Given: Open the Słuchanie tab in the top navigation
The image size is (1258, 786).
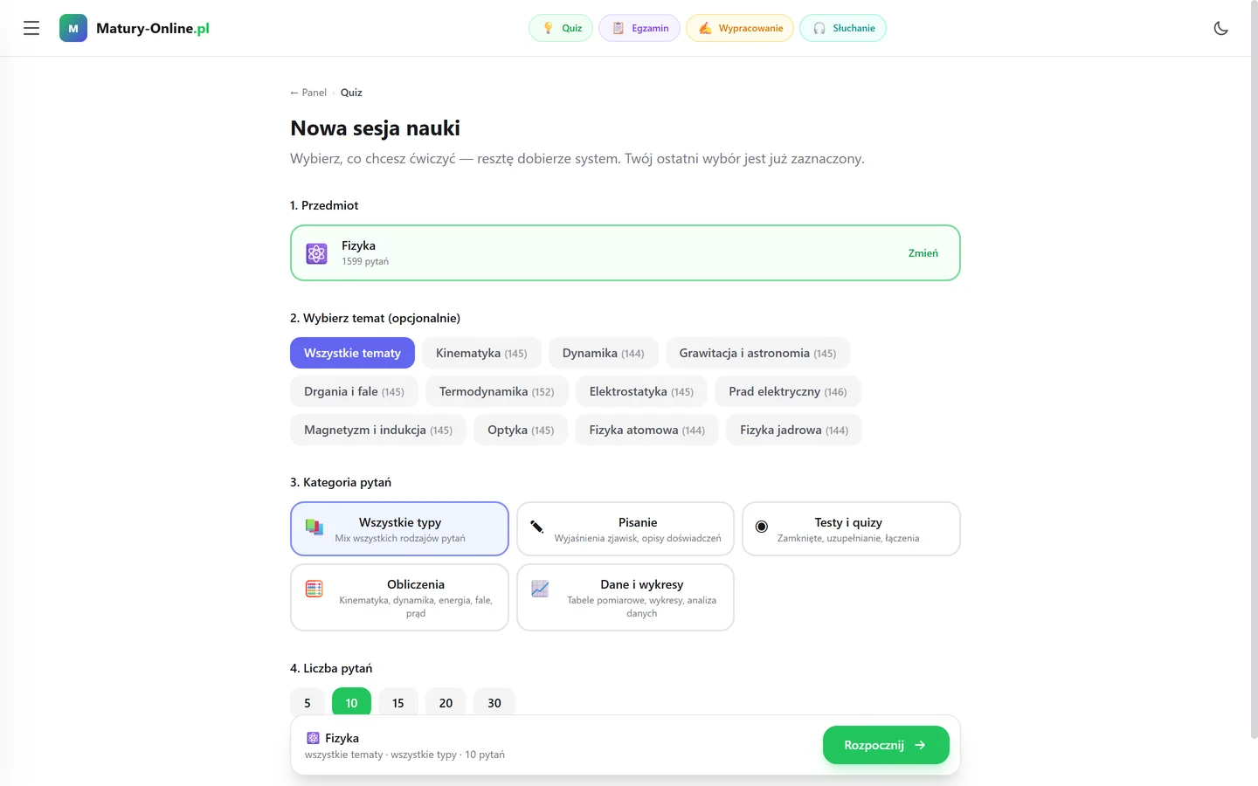Looking at the screenshot, I should 843,28.
